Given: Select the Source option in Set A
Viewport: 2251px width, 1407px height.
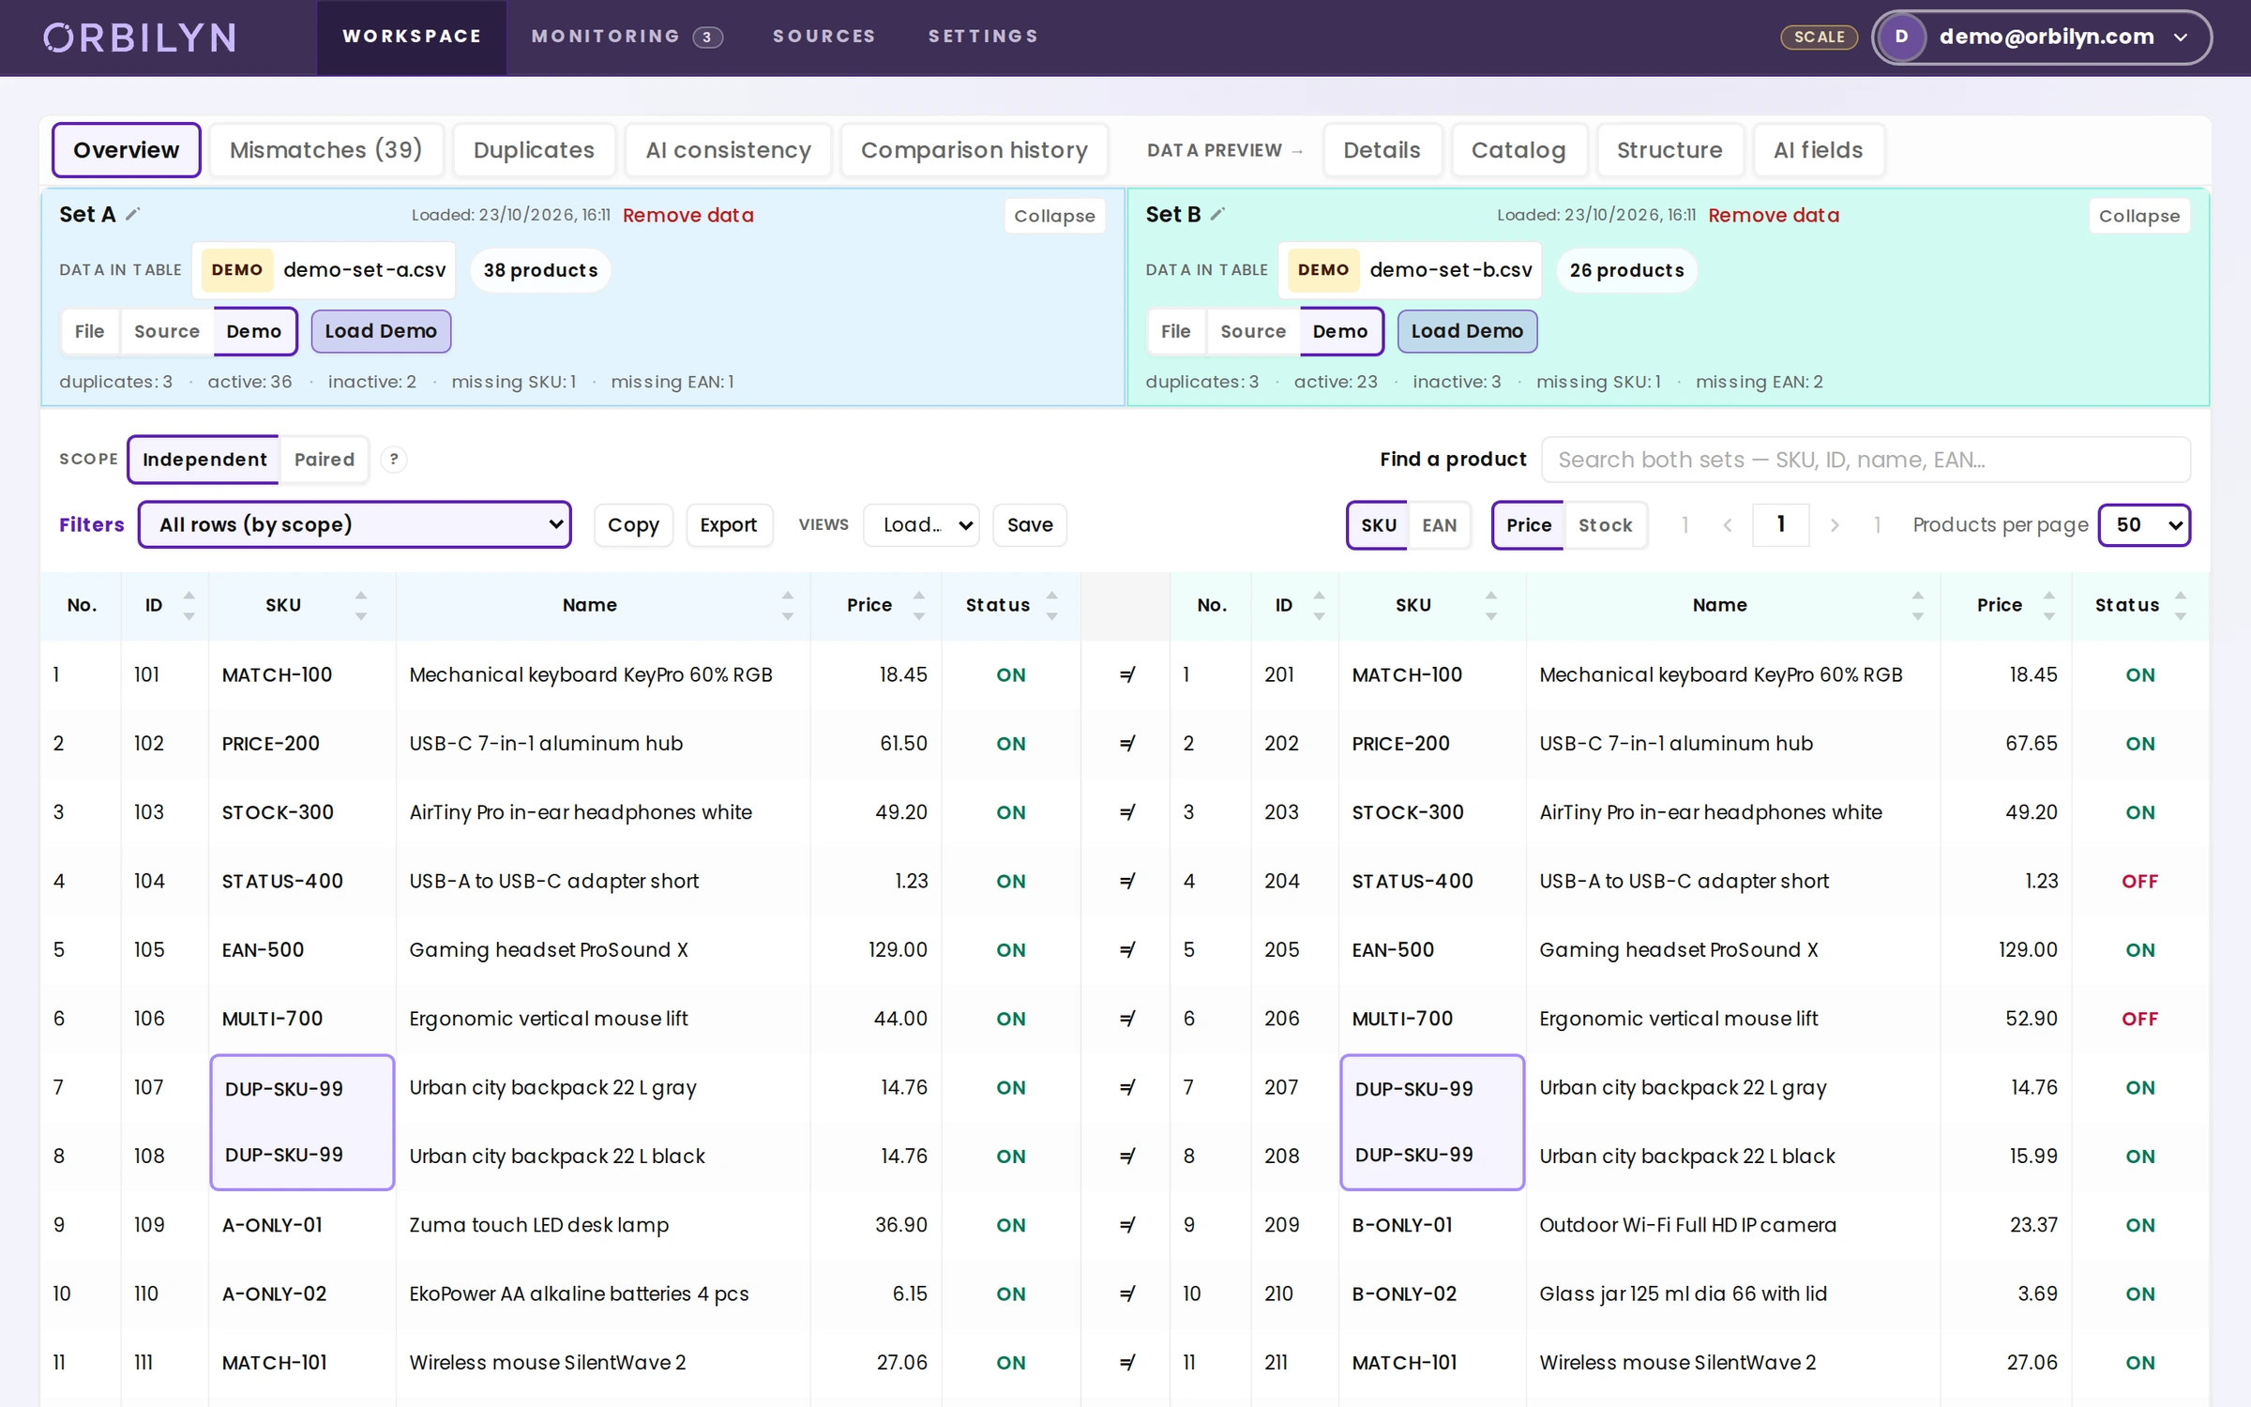Looking at the screenshot, I should pyautogui.click(x=167, y=331).
